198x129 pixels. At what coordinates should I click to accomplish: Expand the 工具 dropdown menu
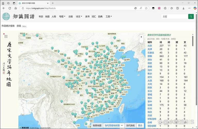(x=109, y=17)
